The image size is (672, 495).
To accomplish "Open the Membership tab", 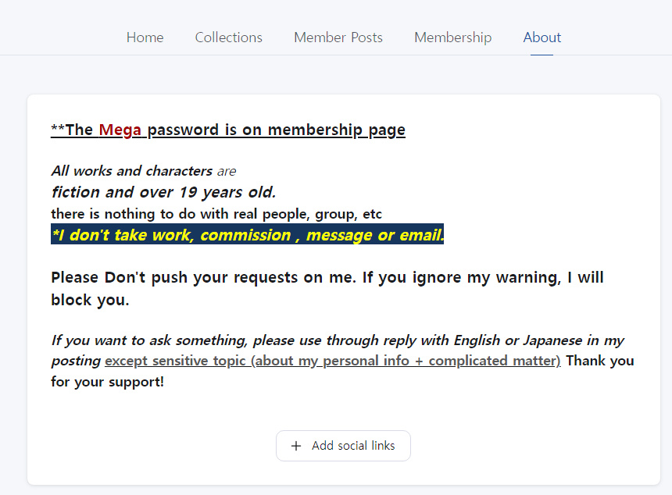I will [452, 37].
